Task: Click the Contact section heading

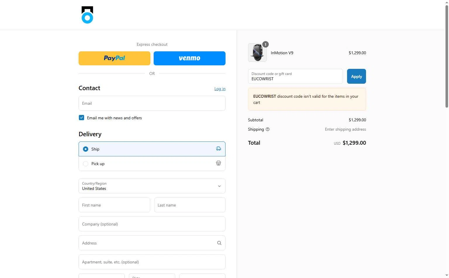Action: coord(89,88)
